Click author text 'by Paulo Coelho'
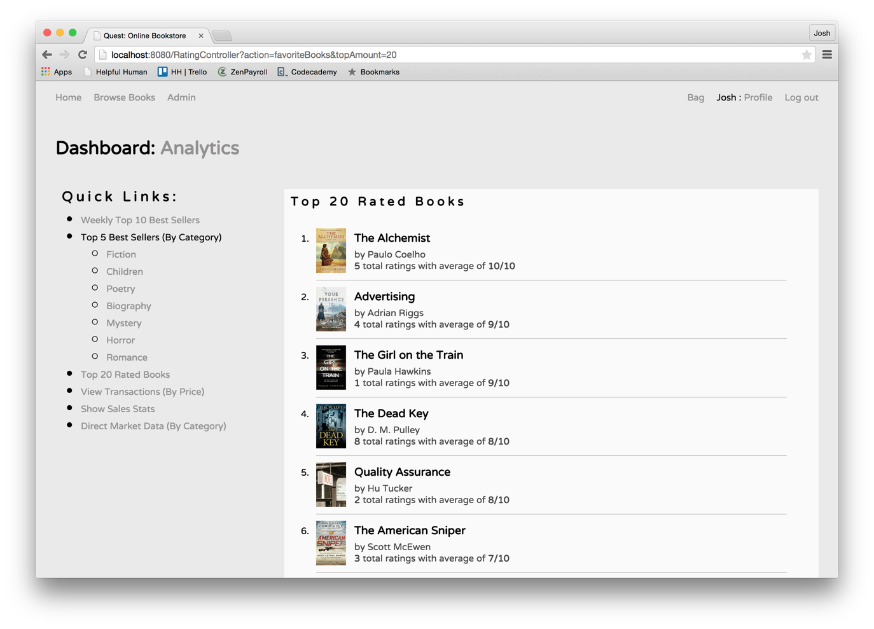The width and height of the screenshot is (874, 629). coord(390,254)
